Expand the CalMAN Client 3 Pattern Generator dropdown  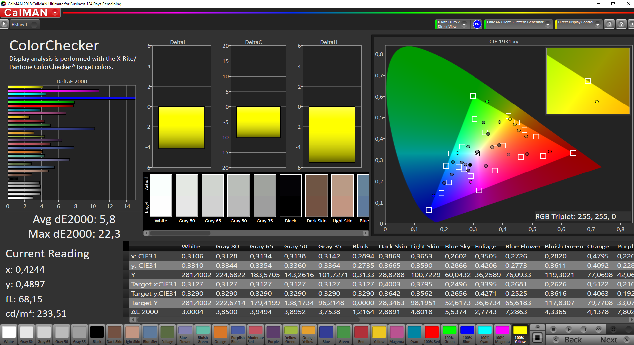548,25
